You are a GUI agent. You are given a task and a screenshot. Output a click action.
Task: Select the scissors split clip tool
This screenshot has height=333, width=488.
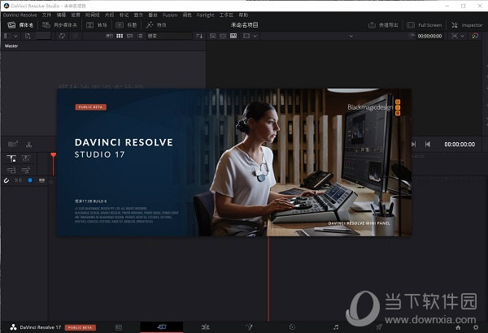click(29, 145)
